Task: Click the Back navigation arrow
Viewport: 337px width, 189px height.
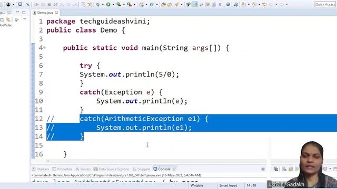Action: click(x=271, y=4)
